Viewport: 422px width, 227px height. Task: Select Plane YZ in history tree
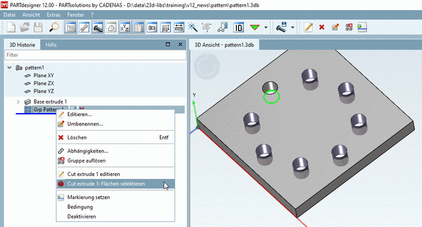pyautogui.click(x=43, y=91)
